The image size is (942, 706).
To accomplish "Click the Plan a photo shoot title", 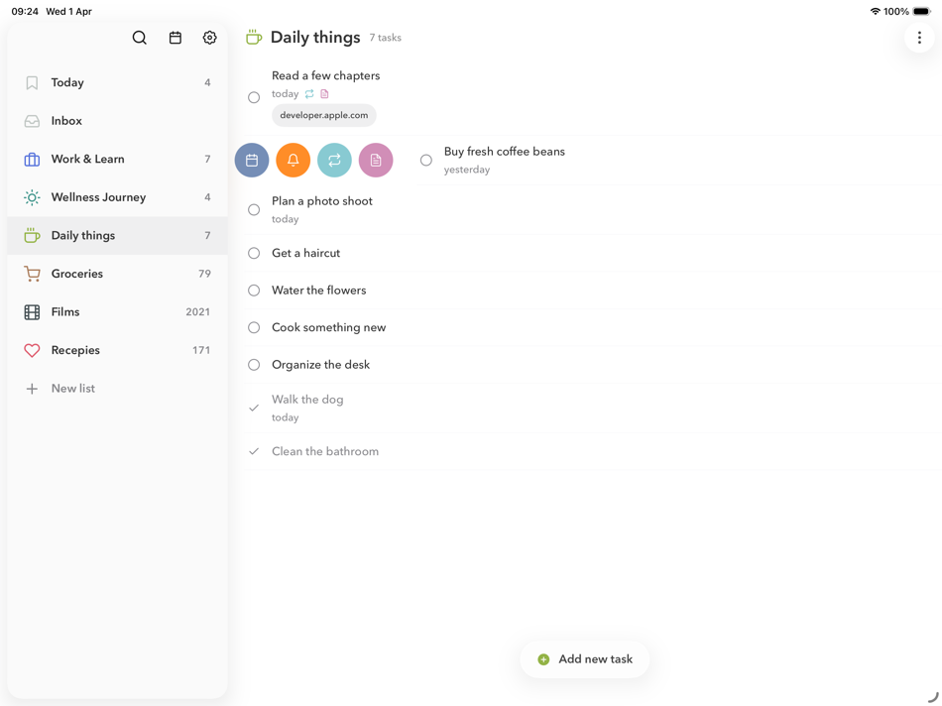I will pos(322,201).
